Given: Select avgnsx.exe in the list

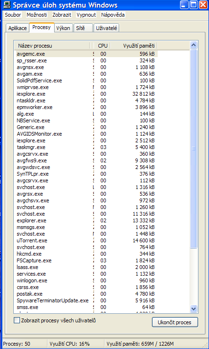Looking at the screenshot, I should click(87, 67).
